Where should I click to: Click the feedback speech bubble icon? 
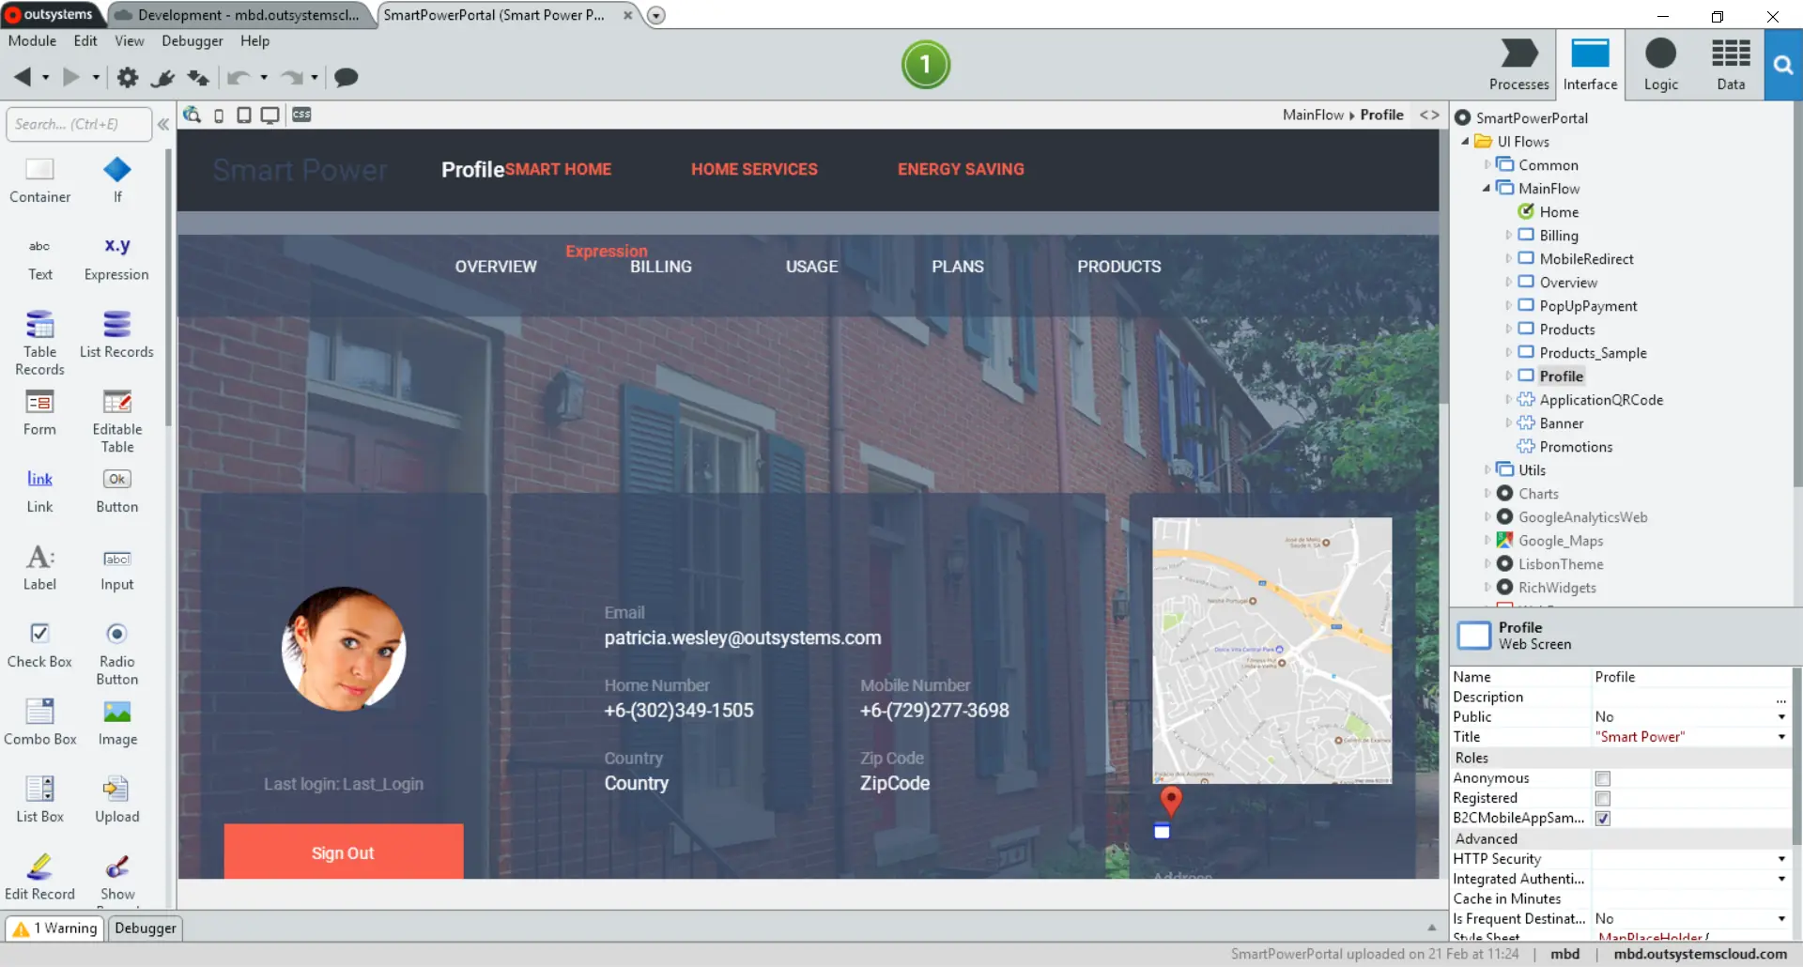click(x=347, y=77)
